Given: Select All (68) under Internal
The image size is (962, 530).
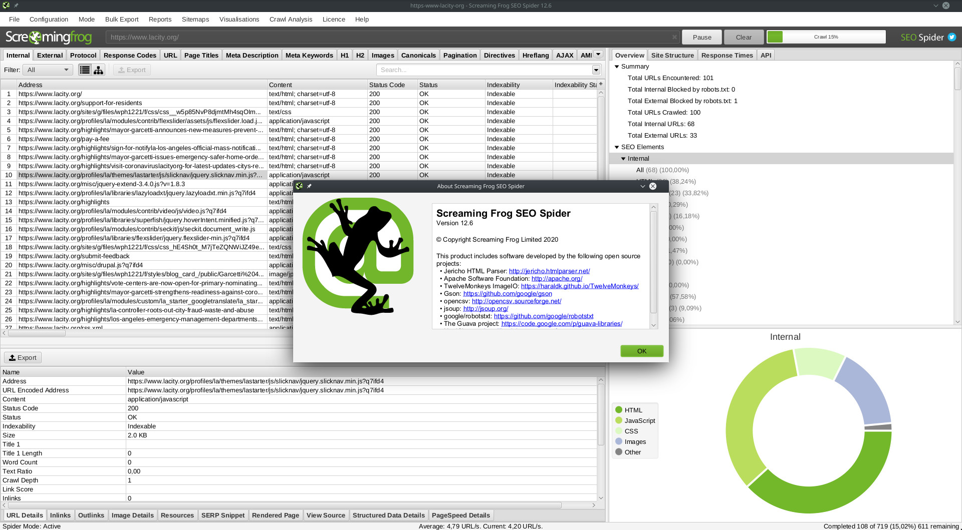Looking at the screenshot, I should click(x=662, y=170).
